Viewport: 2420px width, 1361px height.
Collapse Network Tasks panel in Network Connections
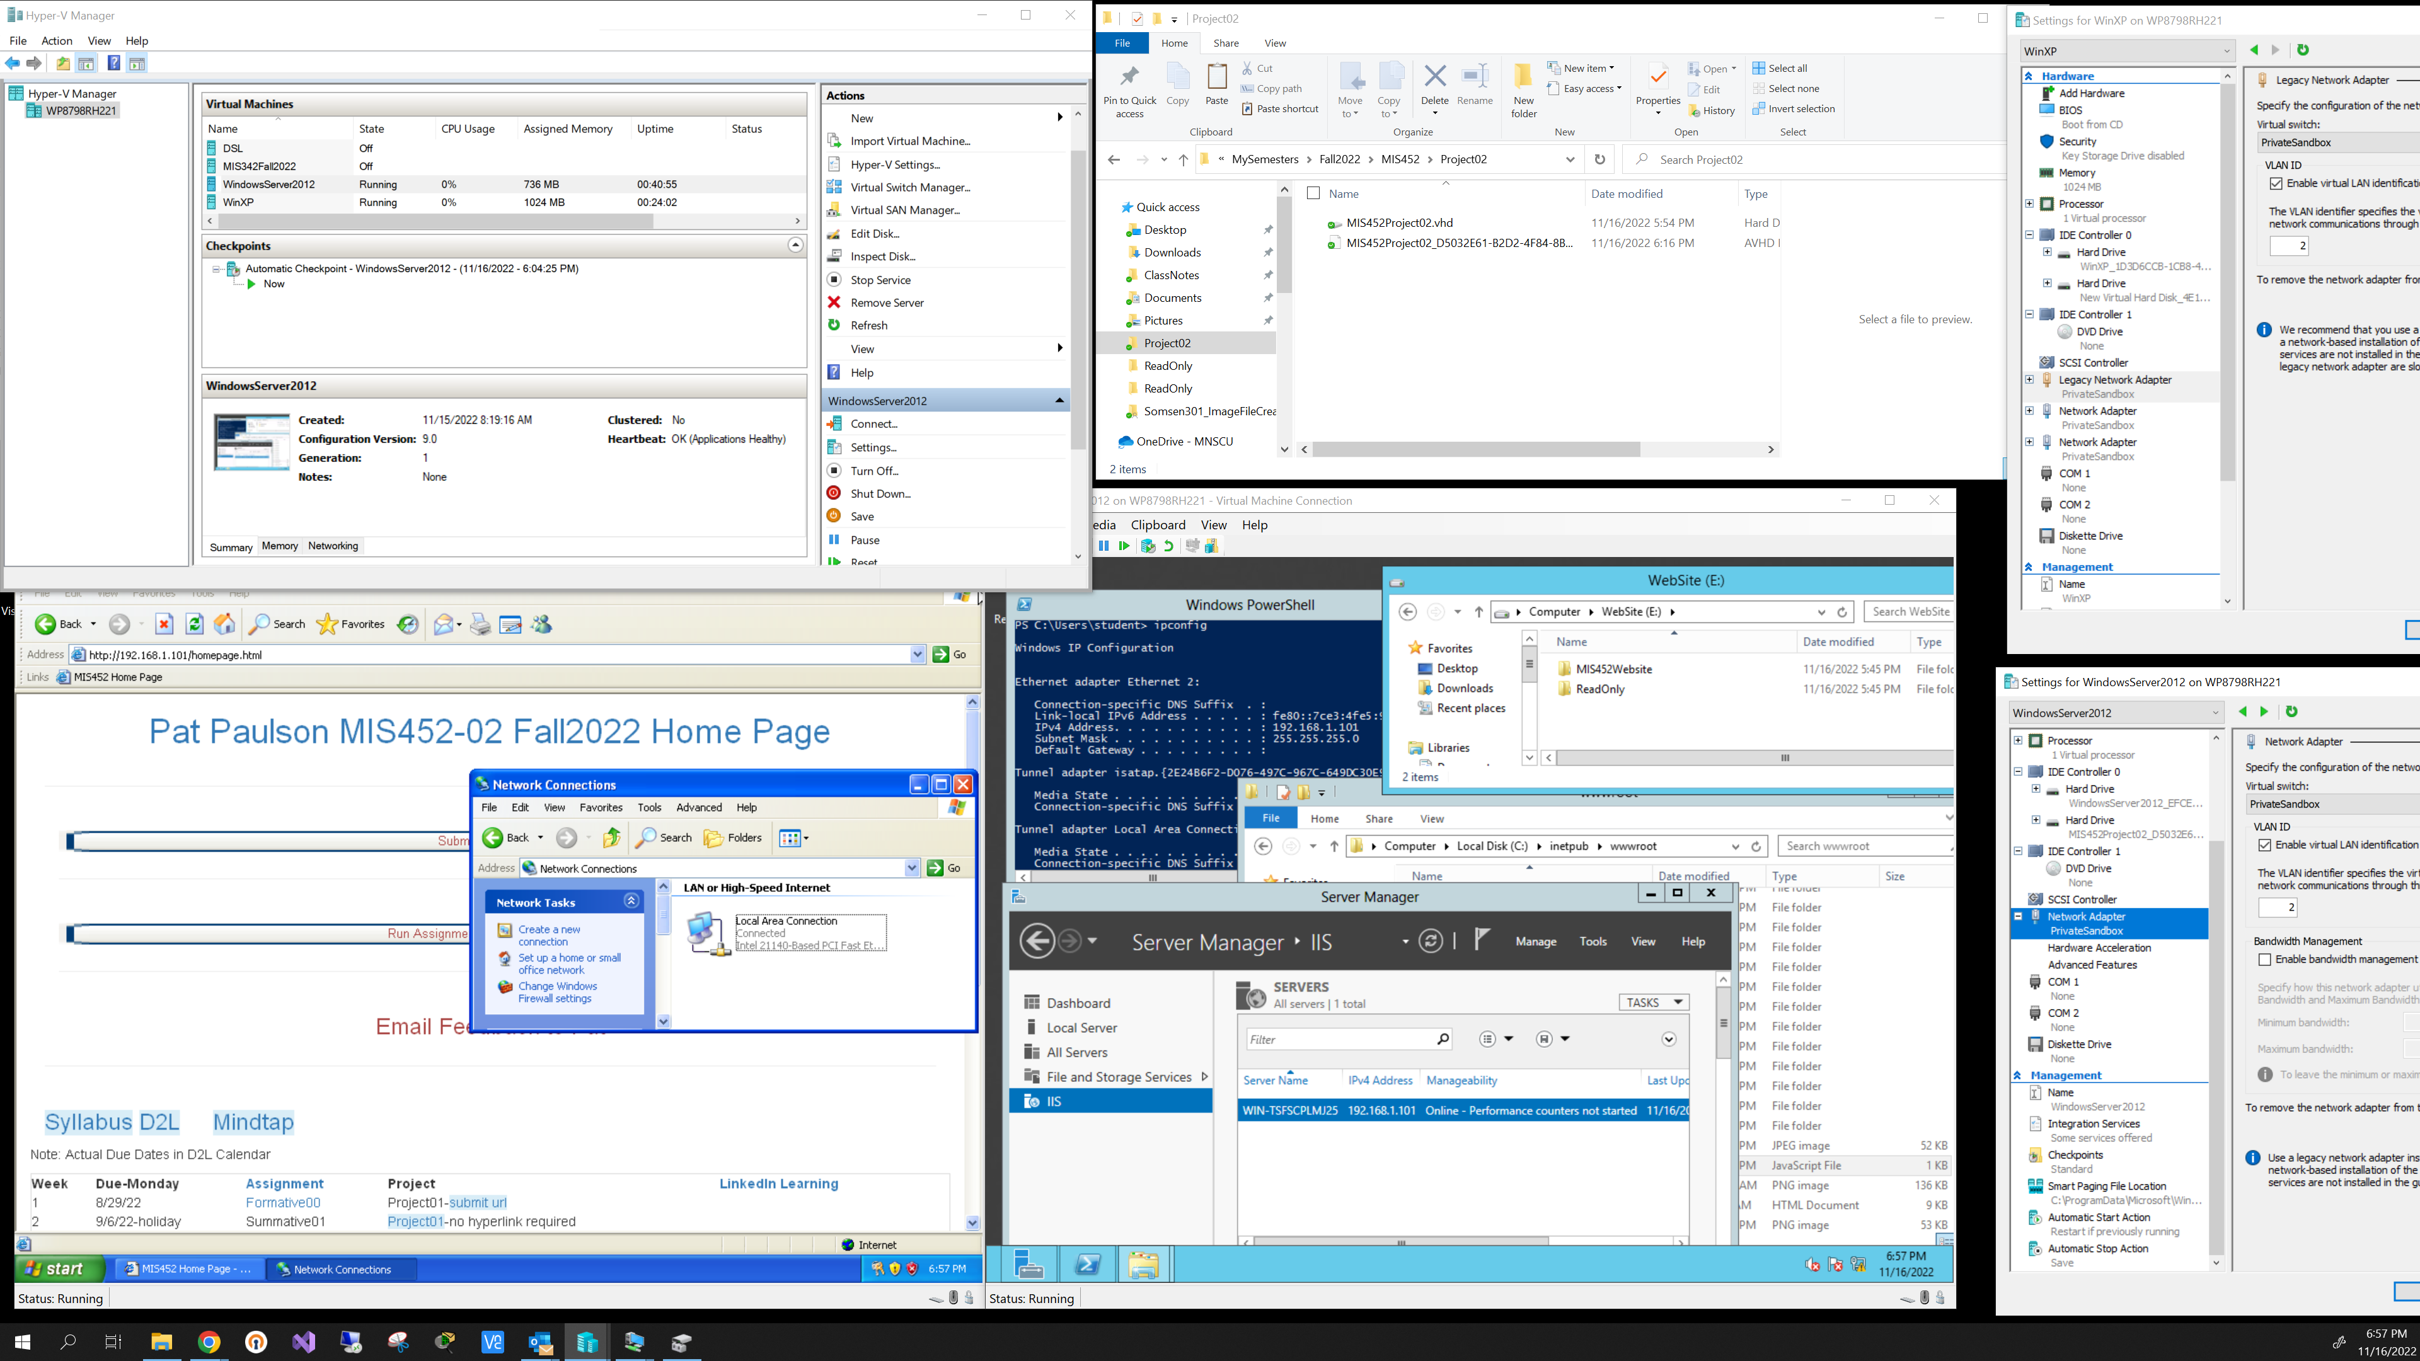[631, 902]
